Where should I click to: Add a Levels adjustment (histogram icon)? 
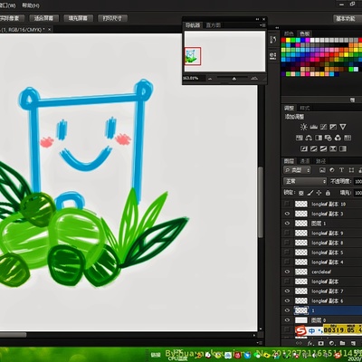point(314,127)
